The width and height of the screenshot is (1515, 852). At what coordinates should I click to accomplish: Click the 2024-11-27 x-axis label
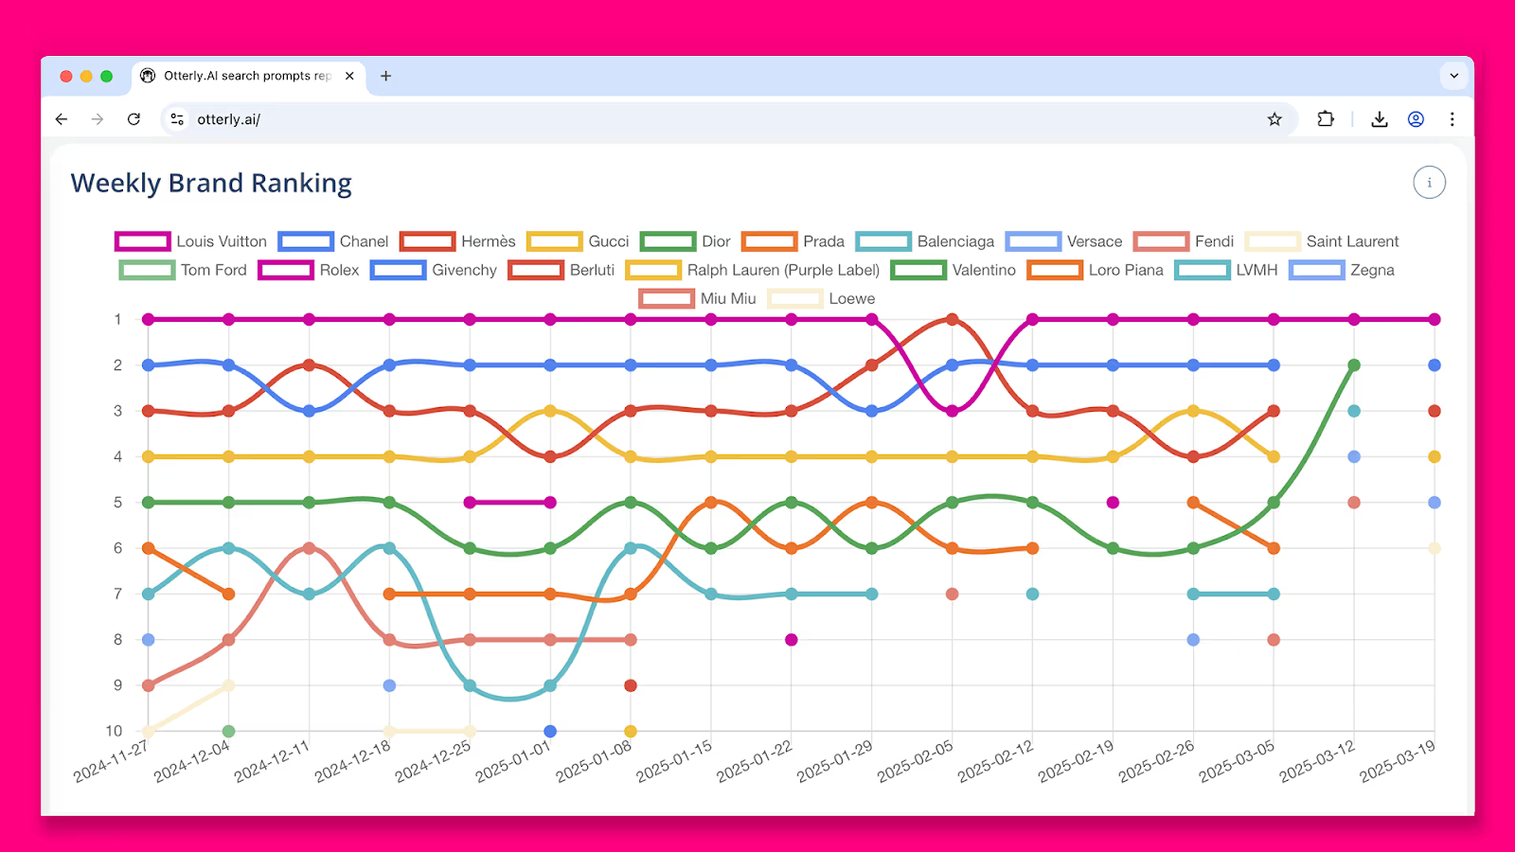pyautogui.click(x=111, y=761)
